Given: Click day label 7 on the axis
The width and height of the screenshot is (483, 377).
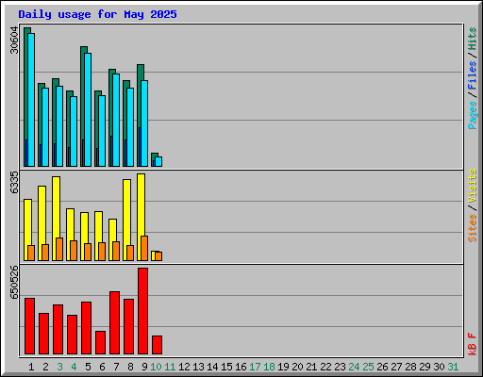Looking at the screenshot, I should [116, 367].
